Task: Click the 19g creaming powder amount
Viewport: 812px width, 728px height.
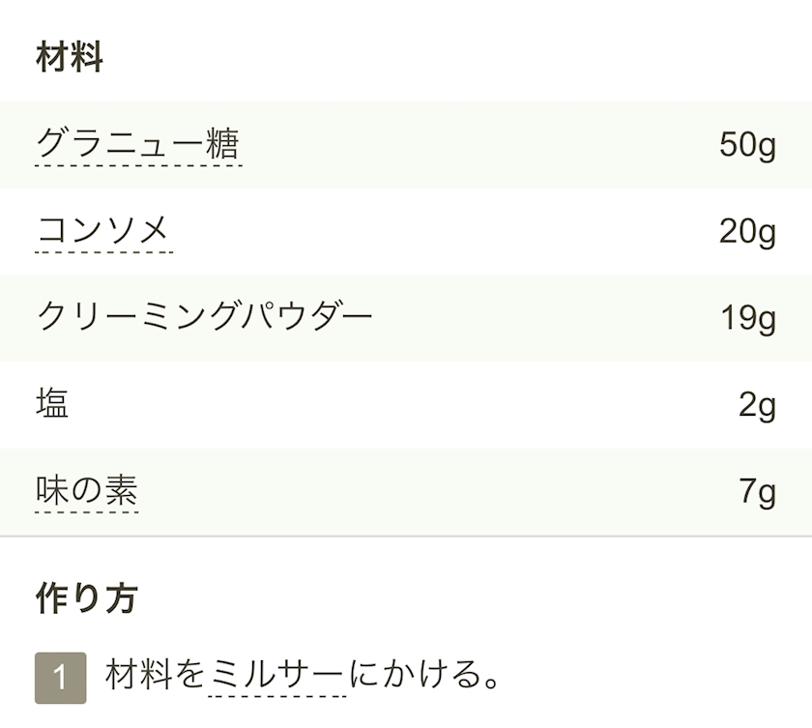Action: [x=747, y=318]
